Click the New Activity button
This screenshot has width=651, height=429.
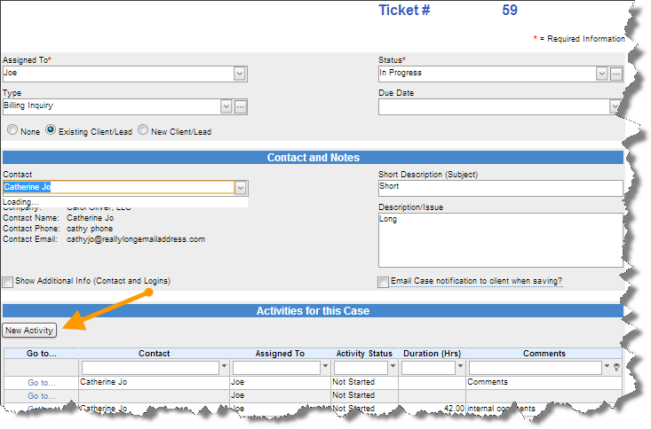pyautogui.click(x=30, y=331)
